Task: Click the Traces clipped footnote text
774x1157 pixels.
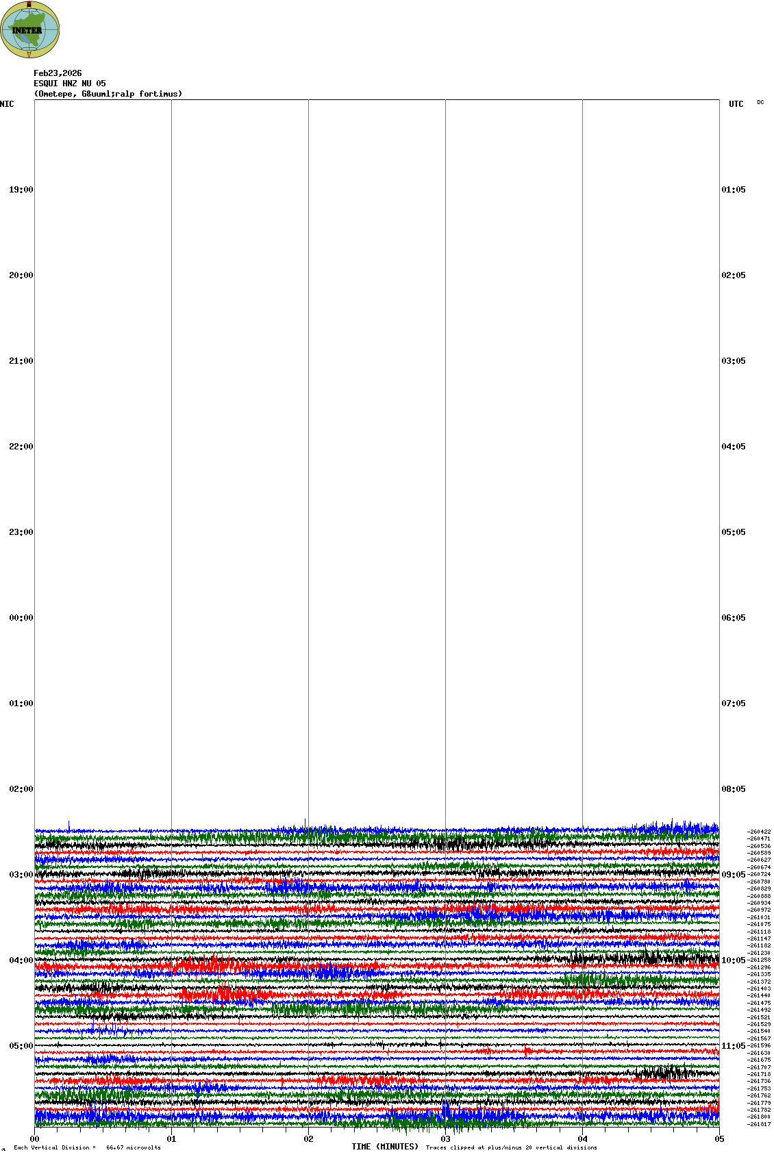Action: (x=511, y=1147)
